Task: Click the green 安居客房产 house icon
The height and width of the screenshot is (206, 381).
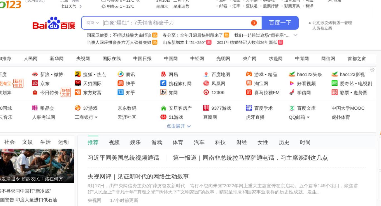Action: [x=163, y=108]
